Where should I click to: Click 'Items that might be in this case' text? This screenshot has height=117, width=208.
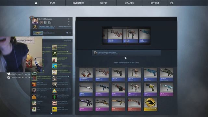coord(126,62)
